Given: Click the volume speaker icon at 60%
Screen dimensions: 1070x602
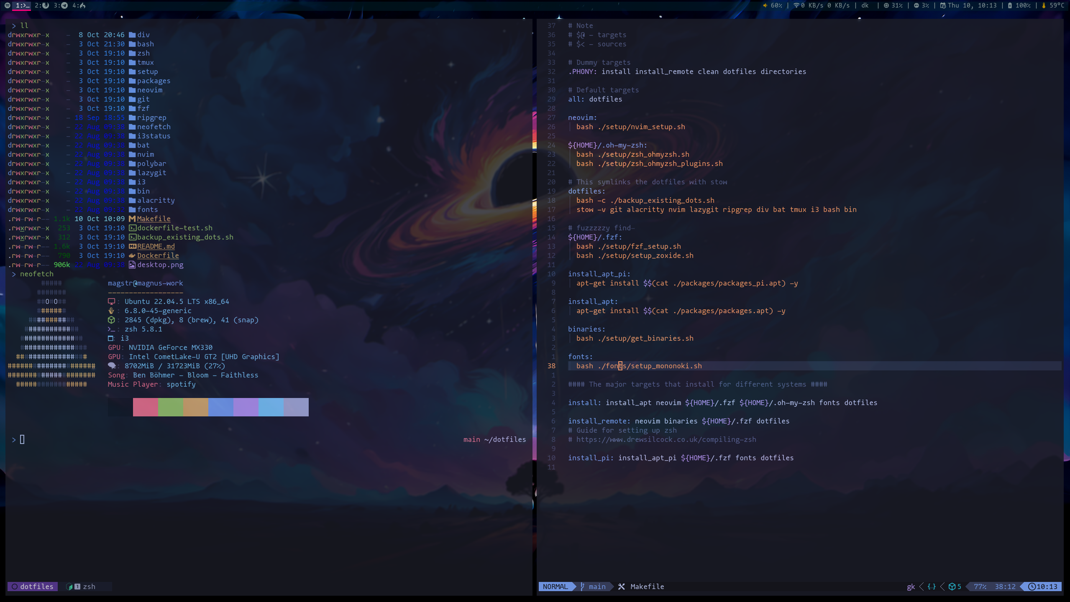Looking at the screenshot, I should click(x=765, y=5).
